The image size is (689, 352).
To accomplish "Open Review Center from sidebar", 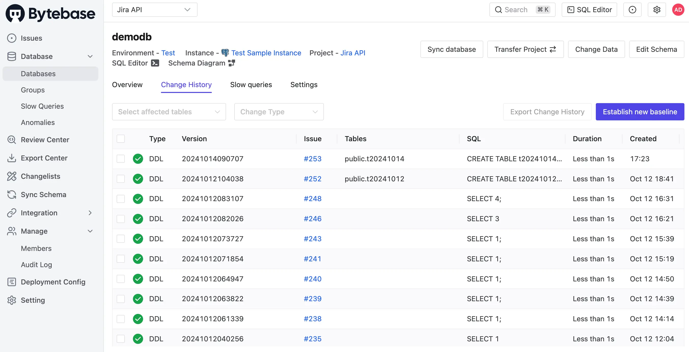I will click(x=45, y=140).
